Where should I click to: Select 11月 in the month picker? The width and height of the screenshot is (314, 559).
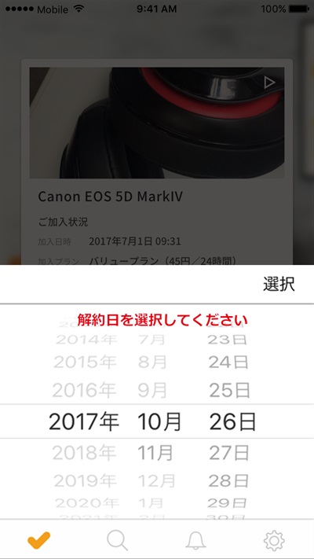155,453
